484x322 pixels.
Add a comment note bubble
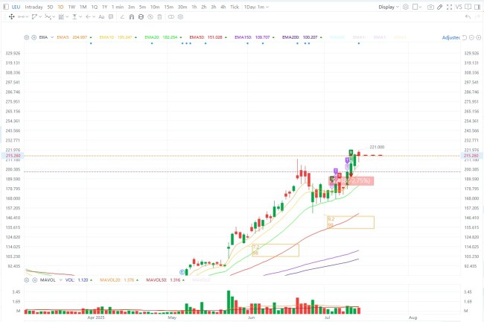(x=111, y=16)
